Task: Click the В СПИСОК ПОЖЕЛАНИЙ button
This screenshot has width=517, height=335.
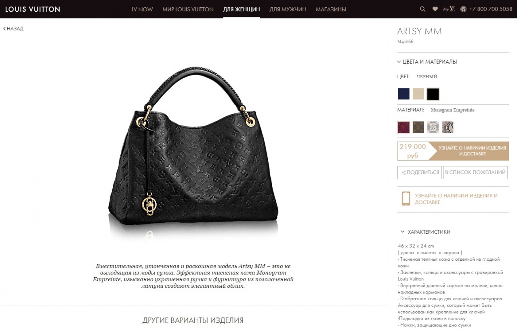Action: point(475,172)
